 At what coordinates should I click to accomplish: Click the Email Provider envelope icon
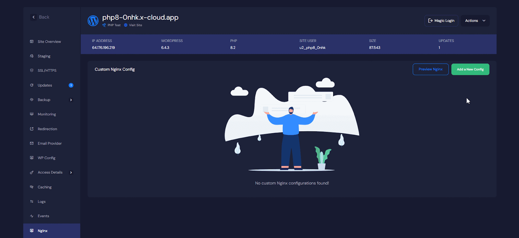click(x=32, y=143)
